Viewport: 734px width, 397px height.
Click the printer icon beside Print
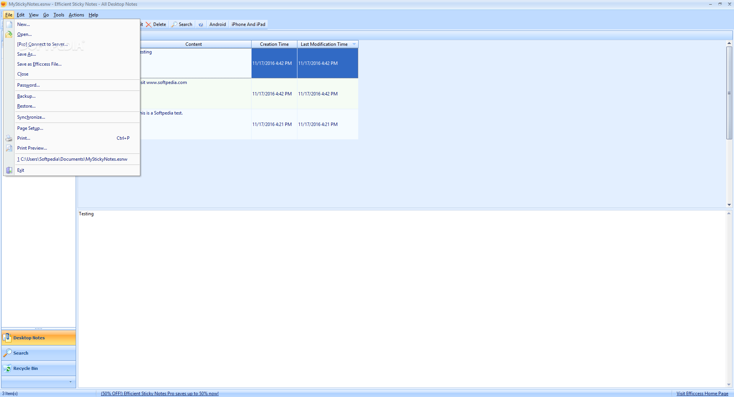tap(9, 138)
